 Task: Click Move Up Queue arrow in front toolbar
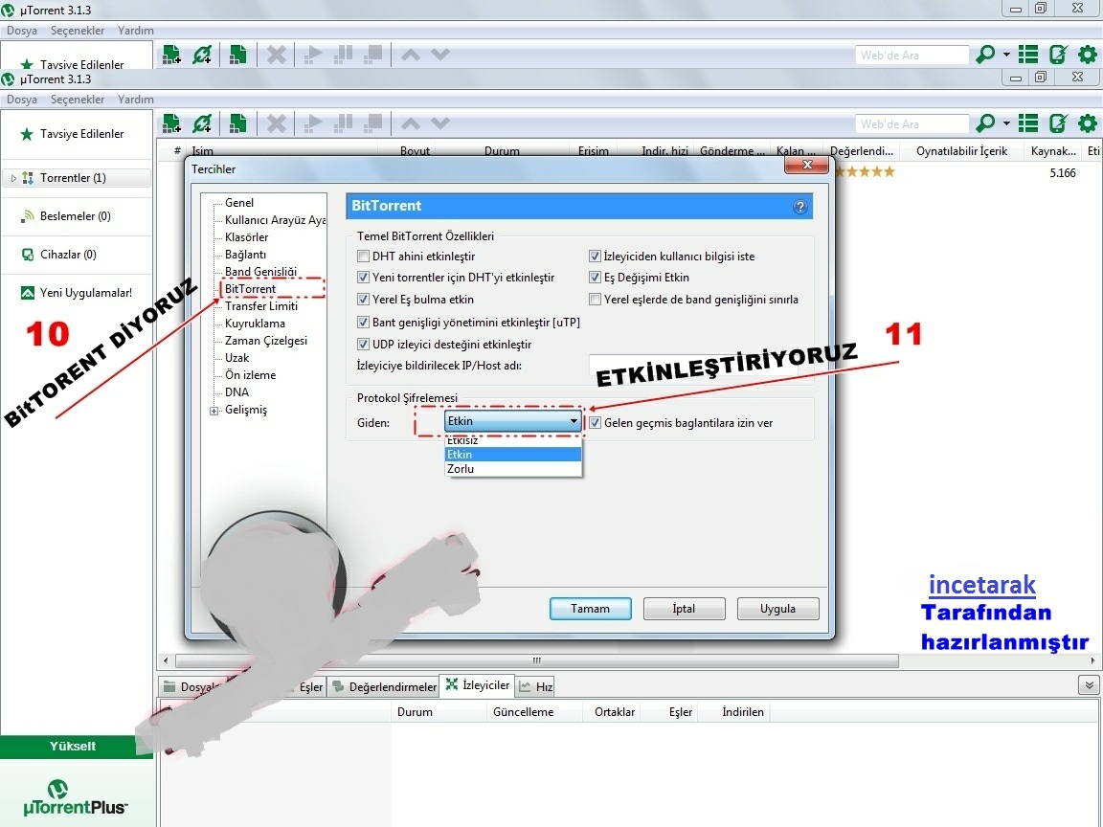[x=410, y=123]
